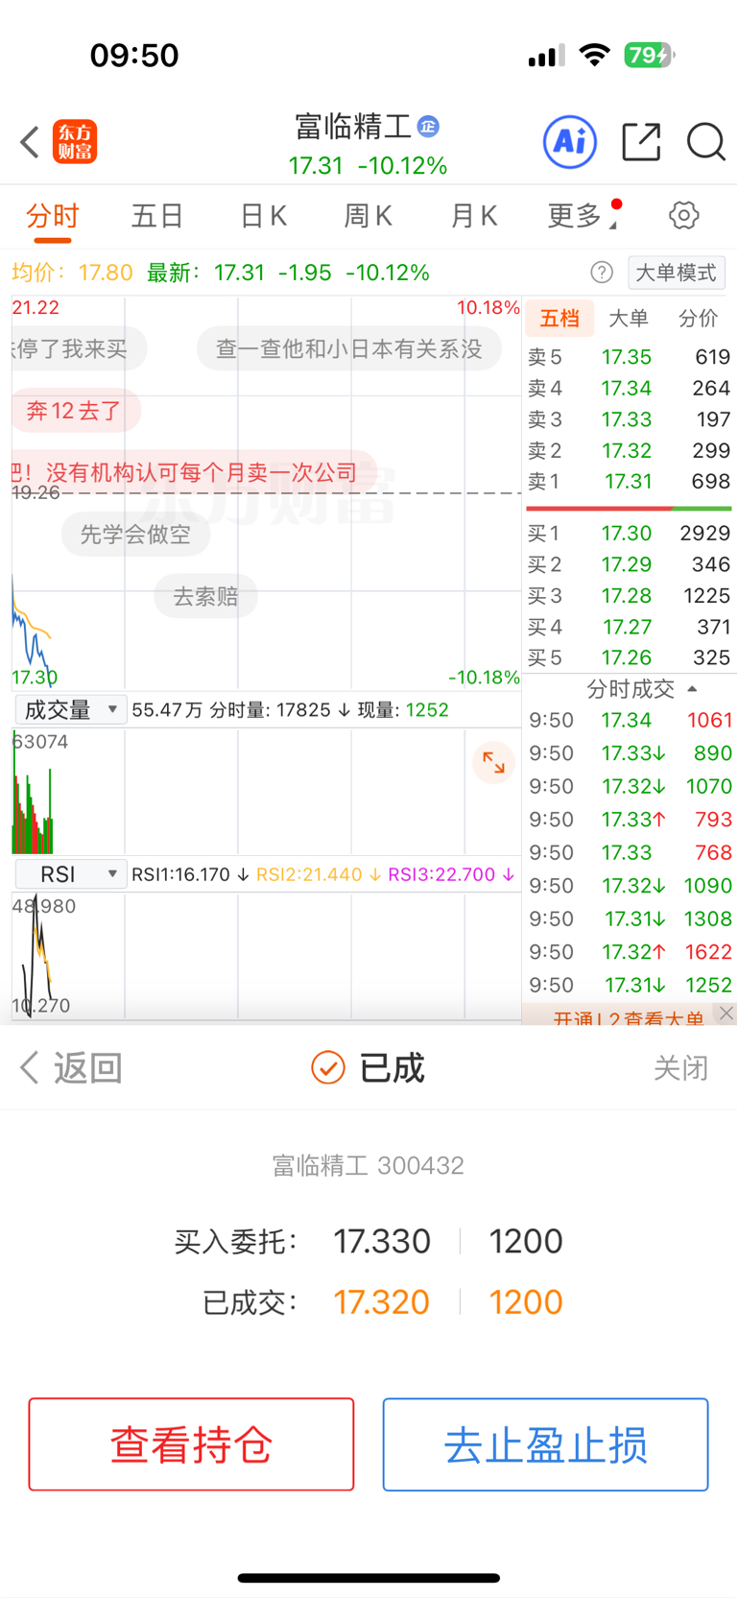Tap the trade row with volume 1061
The image size is (738, 1598).
631,720
